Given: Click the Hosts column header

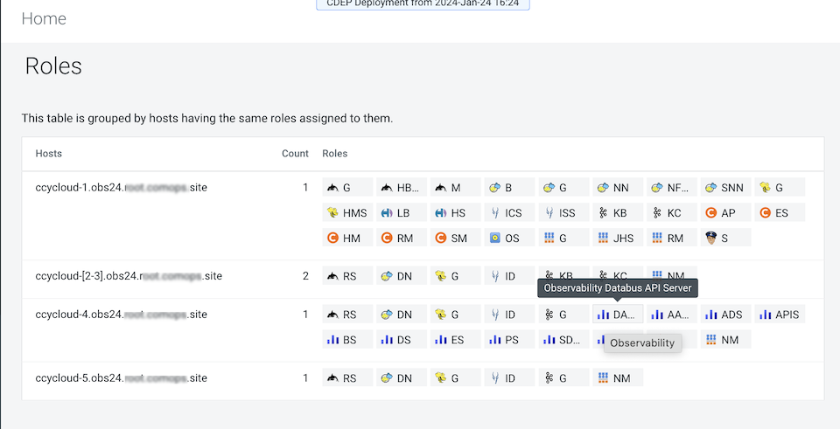Looking at the screenshot, I should (x=49, y=154).
